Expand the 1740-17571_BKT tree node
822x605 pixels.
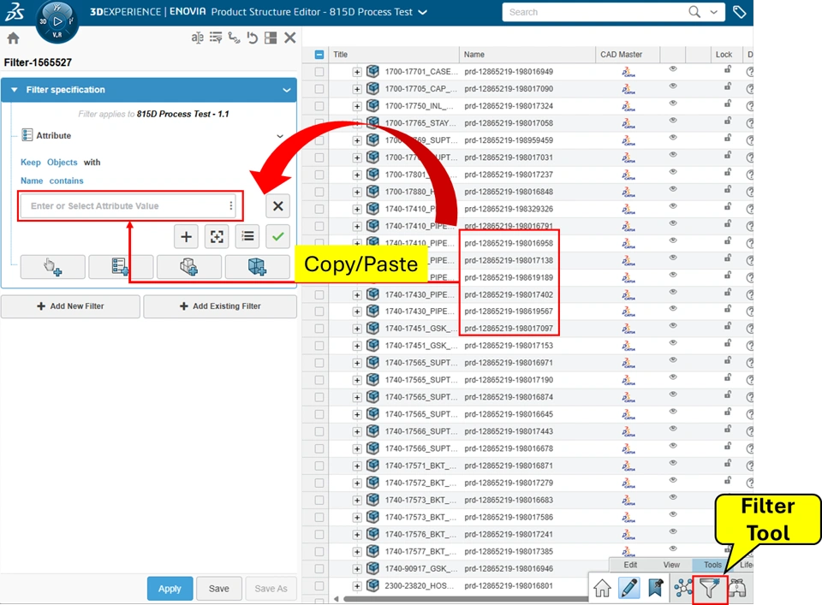coord(357,466)
